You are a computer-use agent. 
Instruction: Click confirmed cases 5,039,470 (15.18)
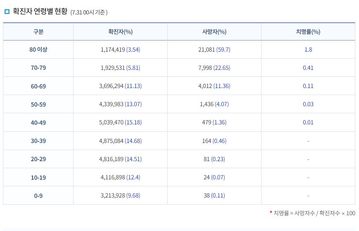tap(121, 122)
